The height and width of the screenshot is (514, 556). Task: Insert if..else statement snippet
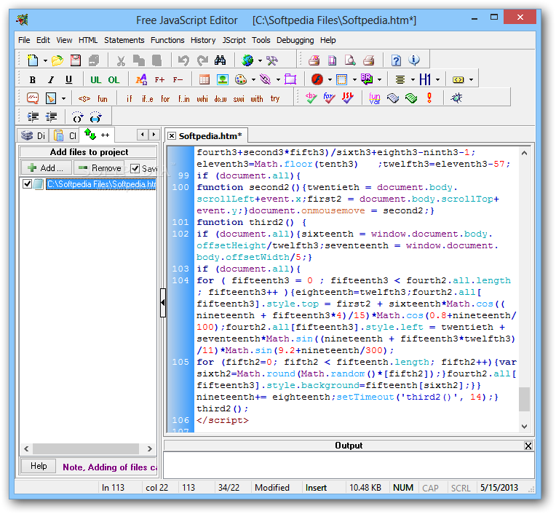click(x=148, y=99)
